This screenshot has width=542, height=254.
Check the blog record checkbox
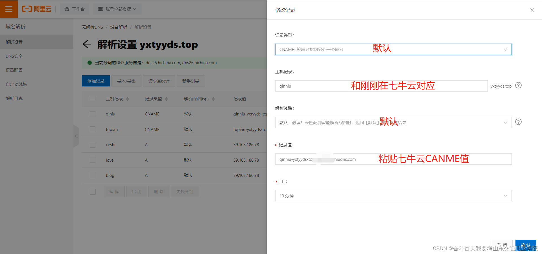[93, 175]
